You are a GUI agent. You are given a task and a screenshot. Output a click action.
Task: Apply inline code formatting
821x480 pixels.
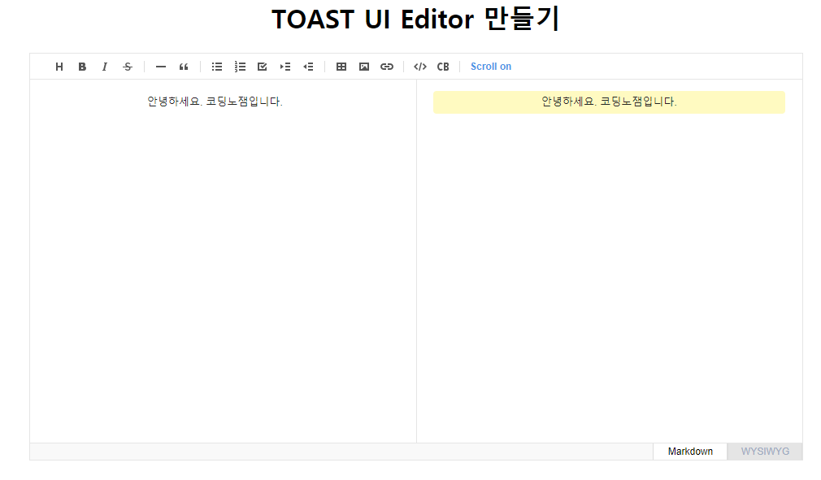coord(420,67)
